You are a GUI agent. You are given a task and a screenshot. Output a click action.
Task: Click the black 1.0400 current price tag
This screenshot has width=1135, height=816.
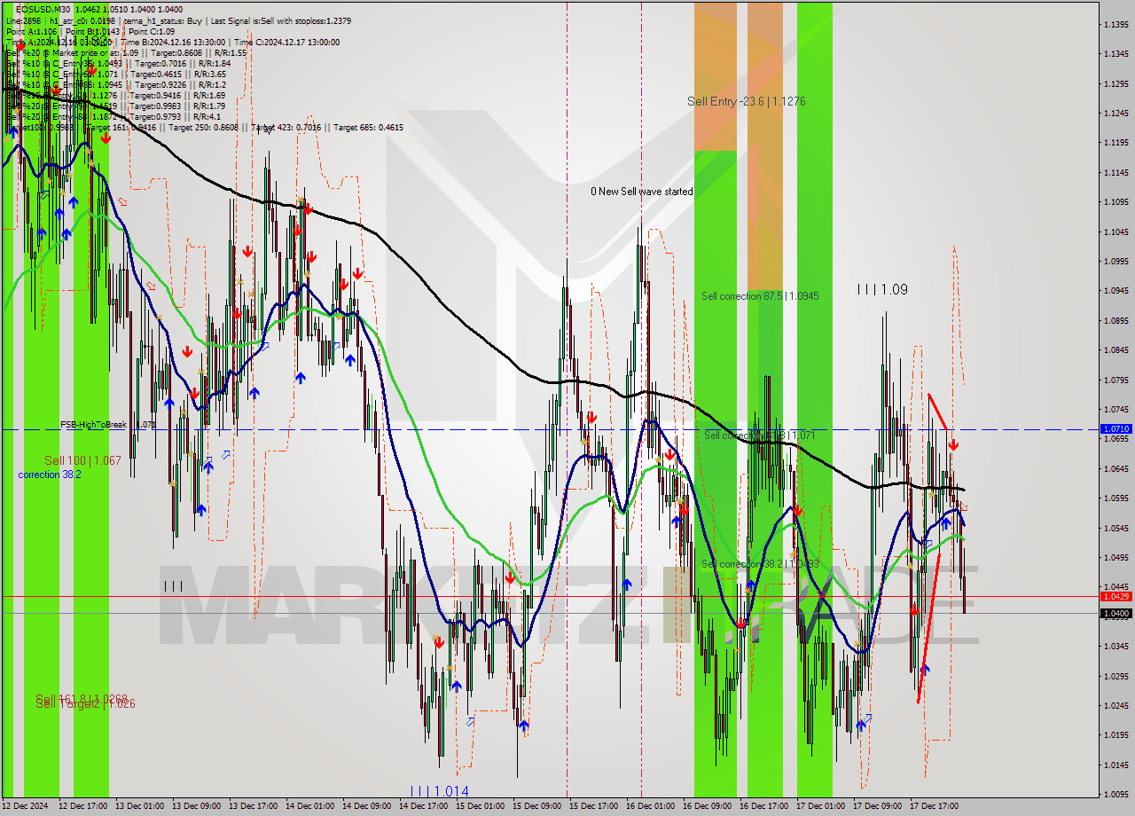(1115, 613)
